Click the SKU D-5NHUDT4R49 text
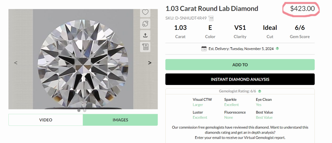Viewport: 332px width, 143px height. (x=186, y=18)
